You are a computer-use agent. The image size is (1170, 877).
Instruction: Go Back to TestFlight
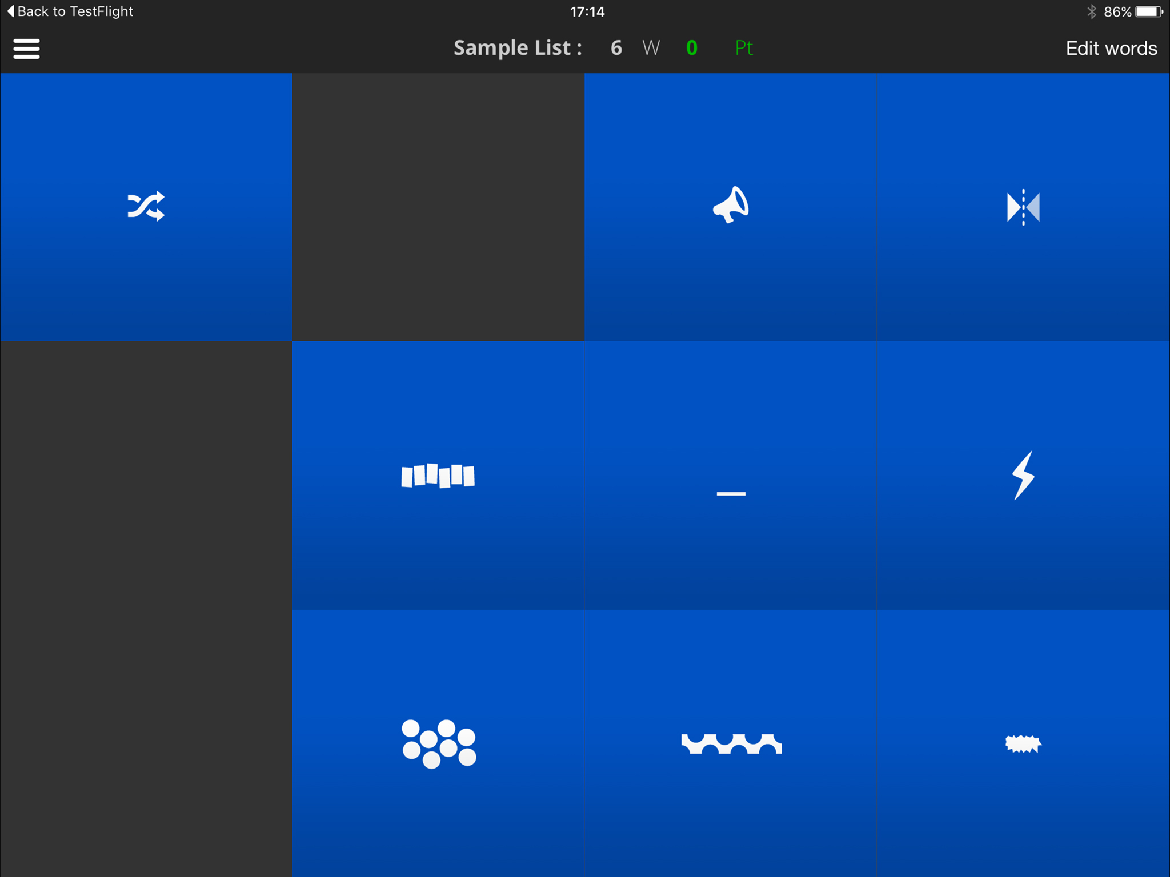70,11
